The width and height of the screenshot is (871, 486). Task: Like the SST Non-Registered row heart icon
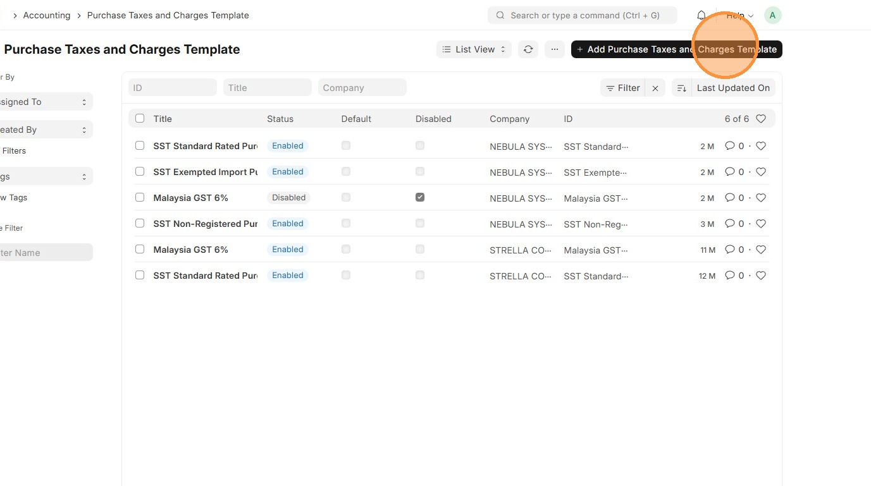click(x=761, y=224)
